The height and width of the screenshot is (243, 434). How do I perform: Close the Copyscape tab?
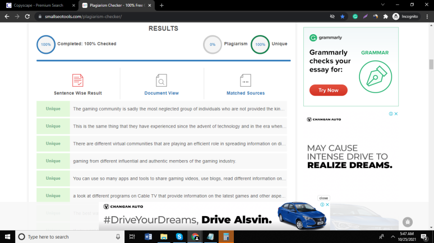pyautogui.click(x=73, y=5)
